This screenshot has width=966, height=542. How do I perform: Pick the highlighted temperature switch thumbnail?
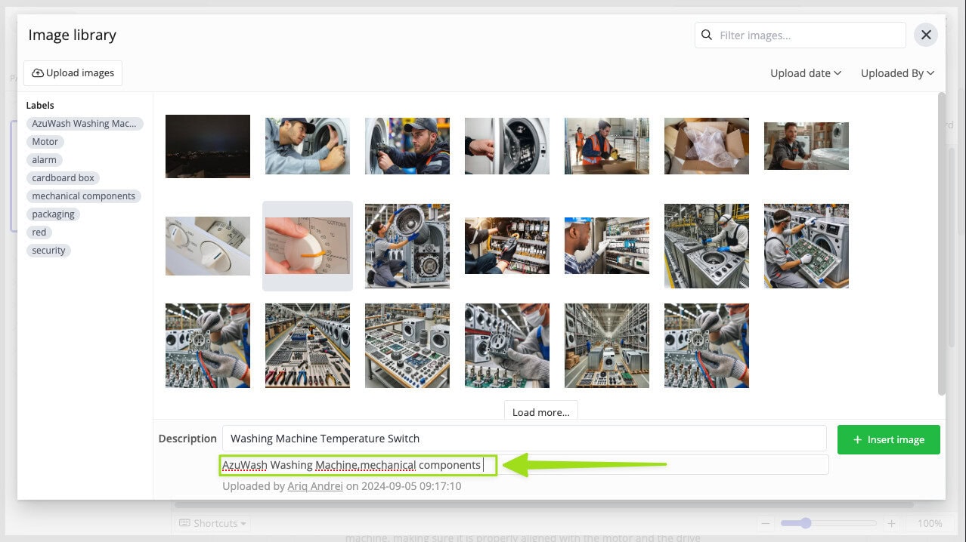(x=308, y=246)
